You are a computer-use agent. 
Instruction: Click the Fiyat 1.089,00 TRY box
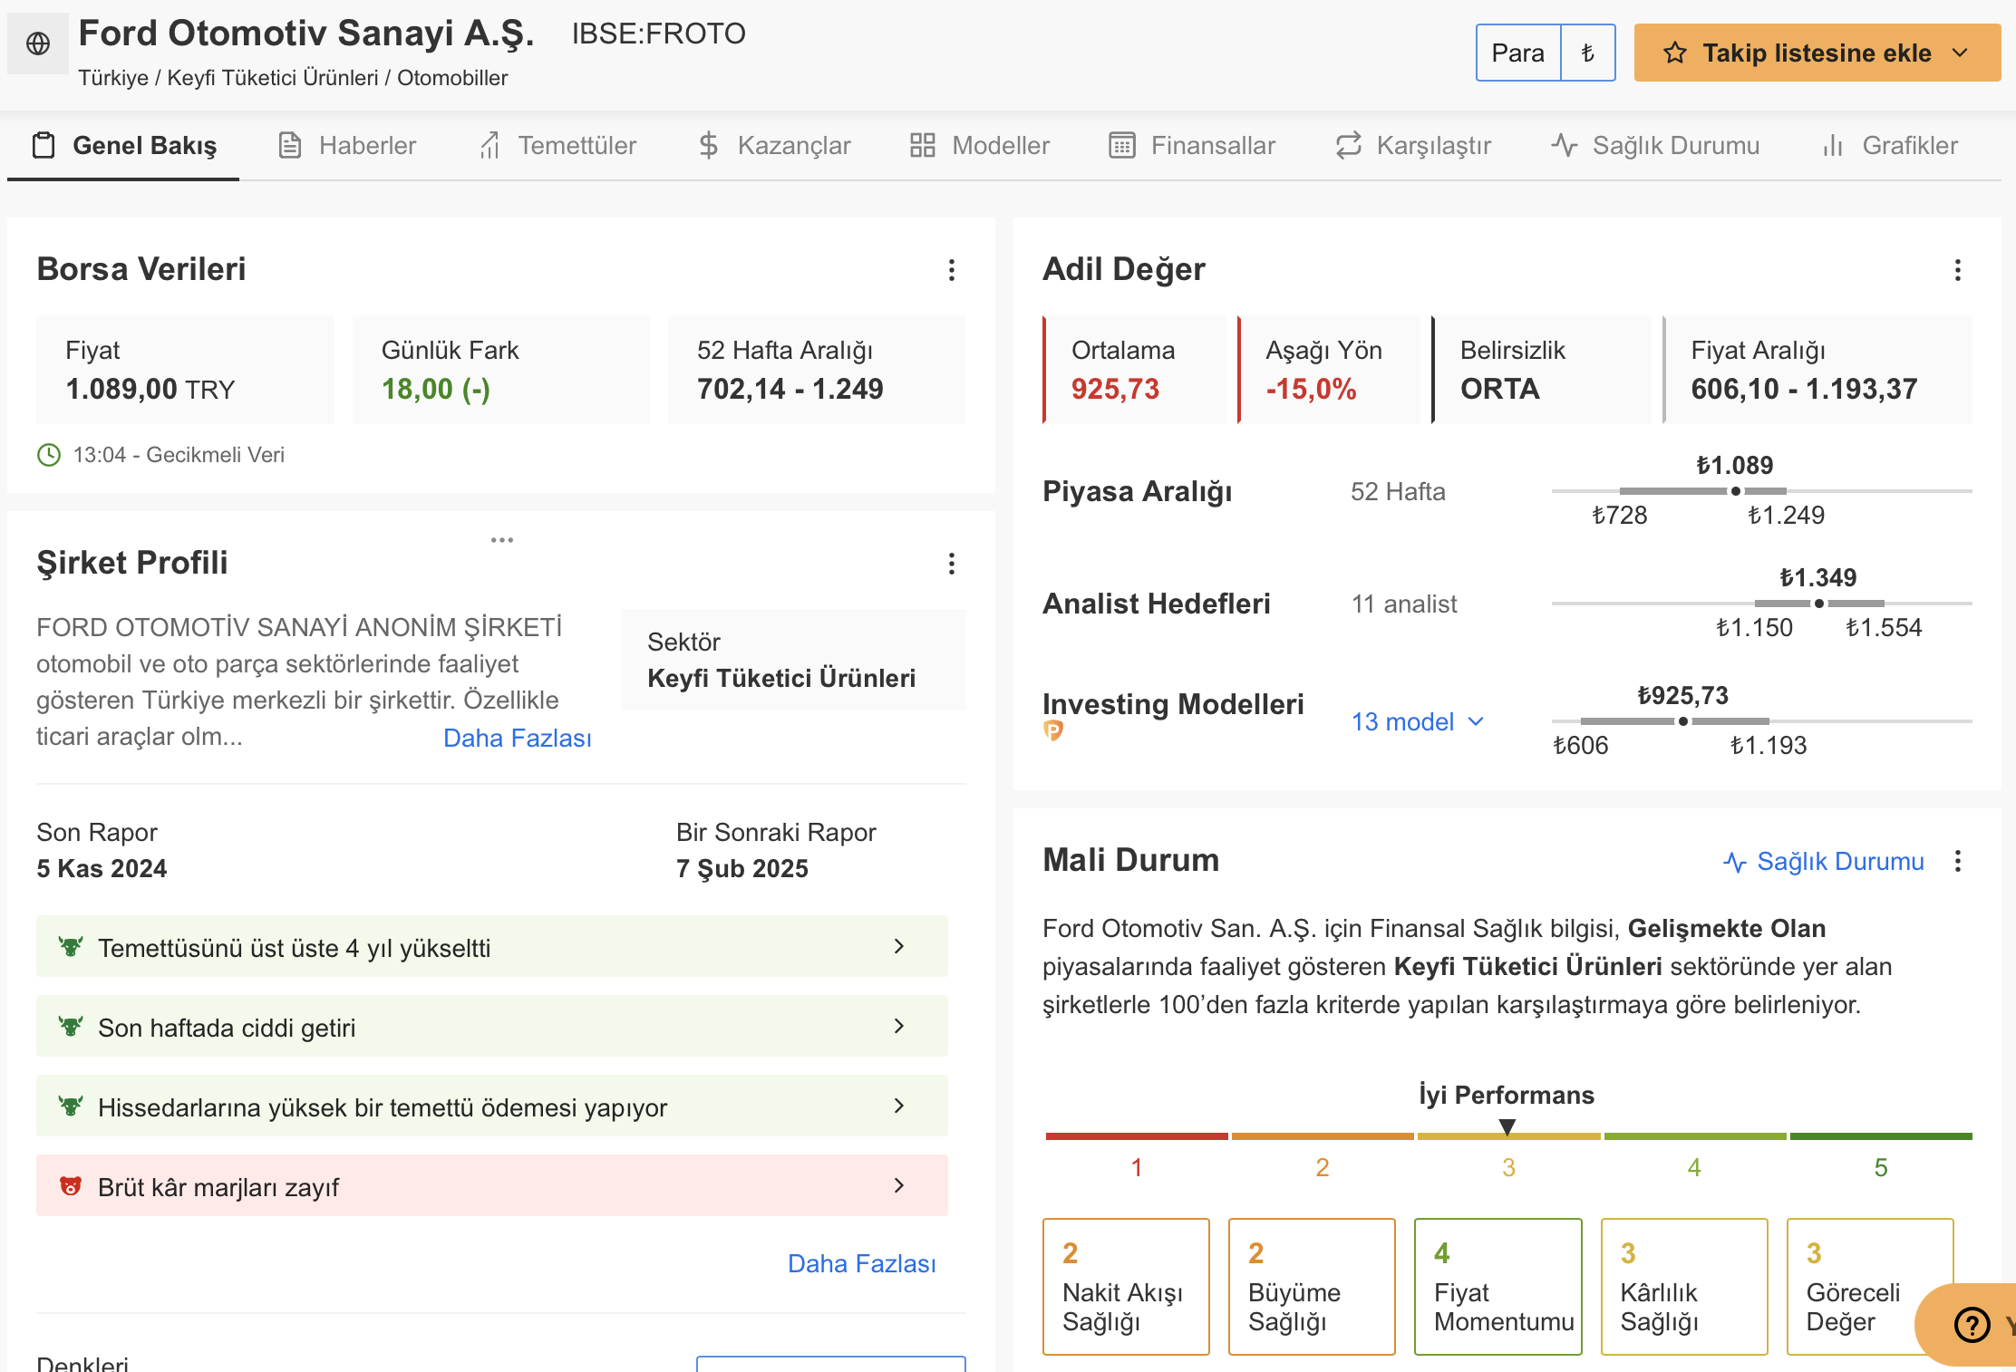185,370
